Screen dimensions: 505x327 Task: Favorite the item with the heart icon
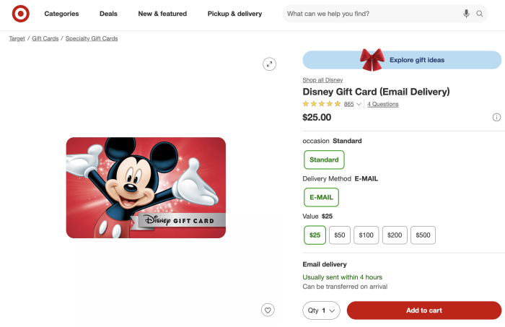pos(268,310)
